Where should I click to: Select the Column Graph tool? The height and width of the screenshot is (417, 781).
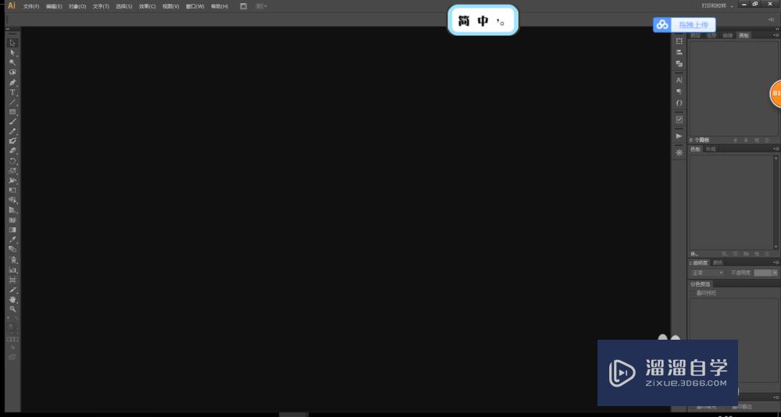point(13,270)
